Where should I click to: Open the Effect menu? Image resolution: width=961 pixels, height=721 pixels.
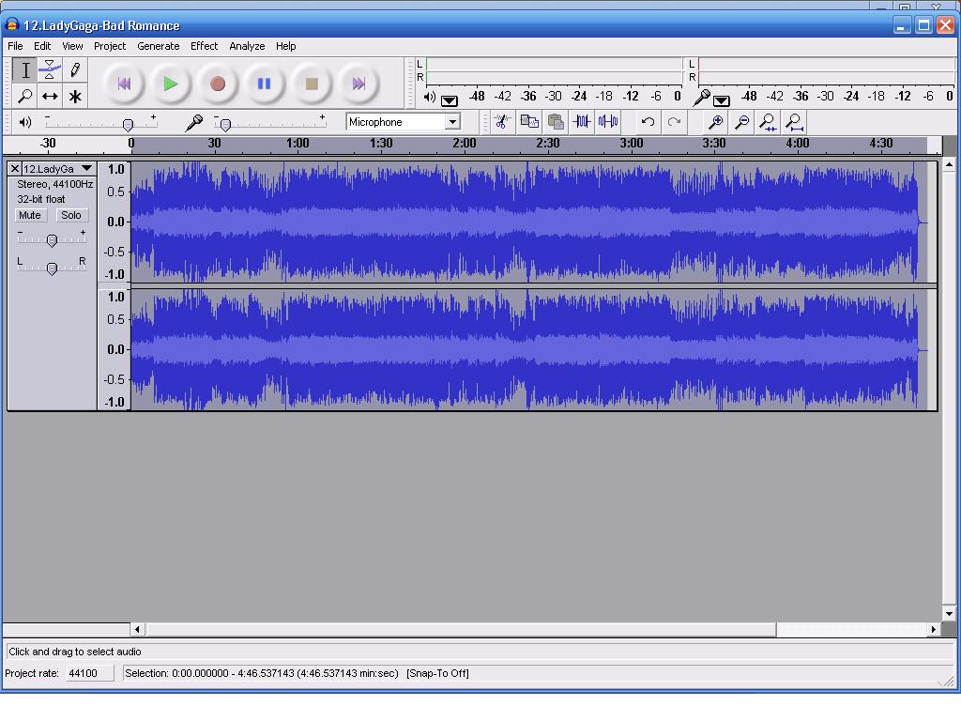point(204,46)
